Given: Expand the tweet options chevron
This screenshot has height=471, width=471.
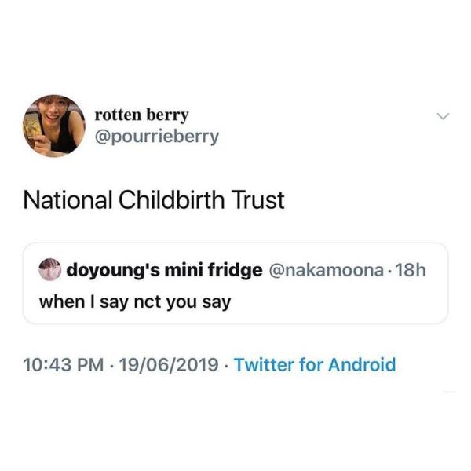Looking at the screenshot, I should point(443,117).
